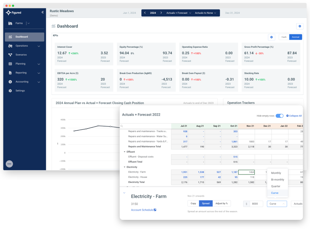Viewport: 310px width, 229px height.
Task: Select Accrual accounting mode
Action: 296,37
